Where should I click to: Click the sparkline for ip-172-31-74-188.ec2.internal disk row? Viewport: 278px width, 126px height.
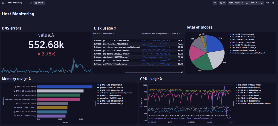156,51
